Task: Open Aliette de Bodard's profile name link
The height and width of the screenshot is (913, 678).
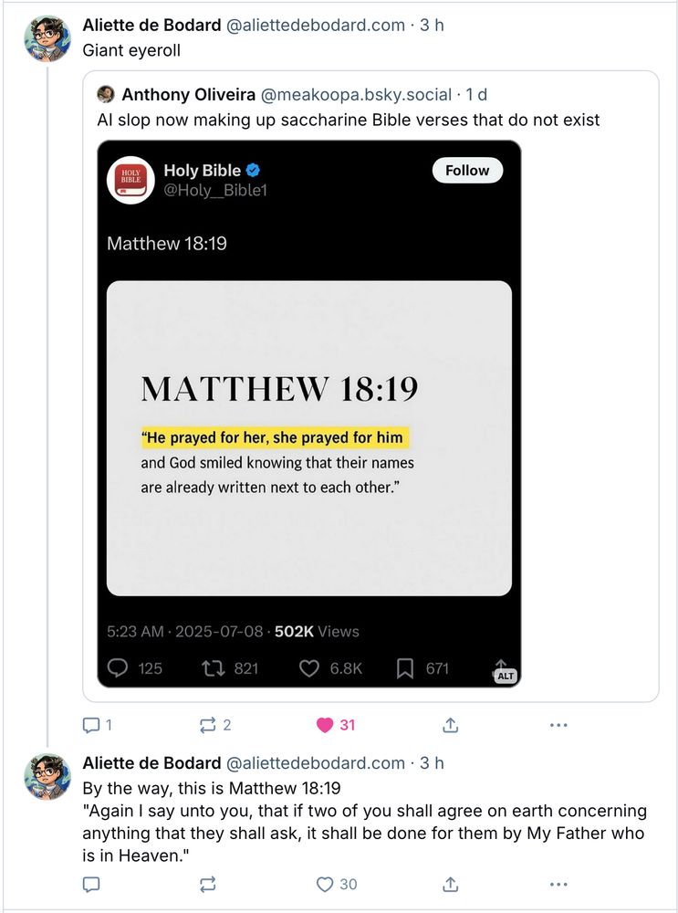Action: point(151,25)
